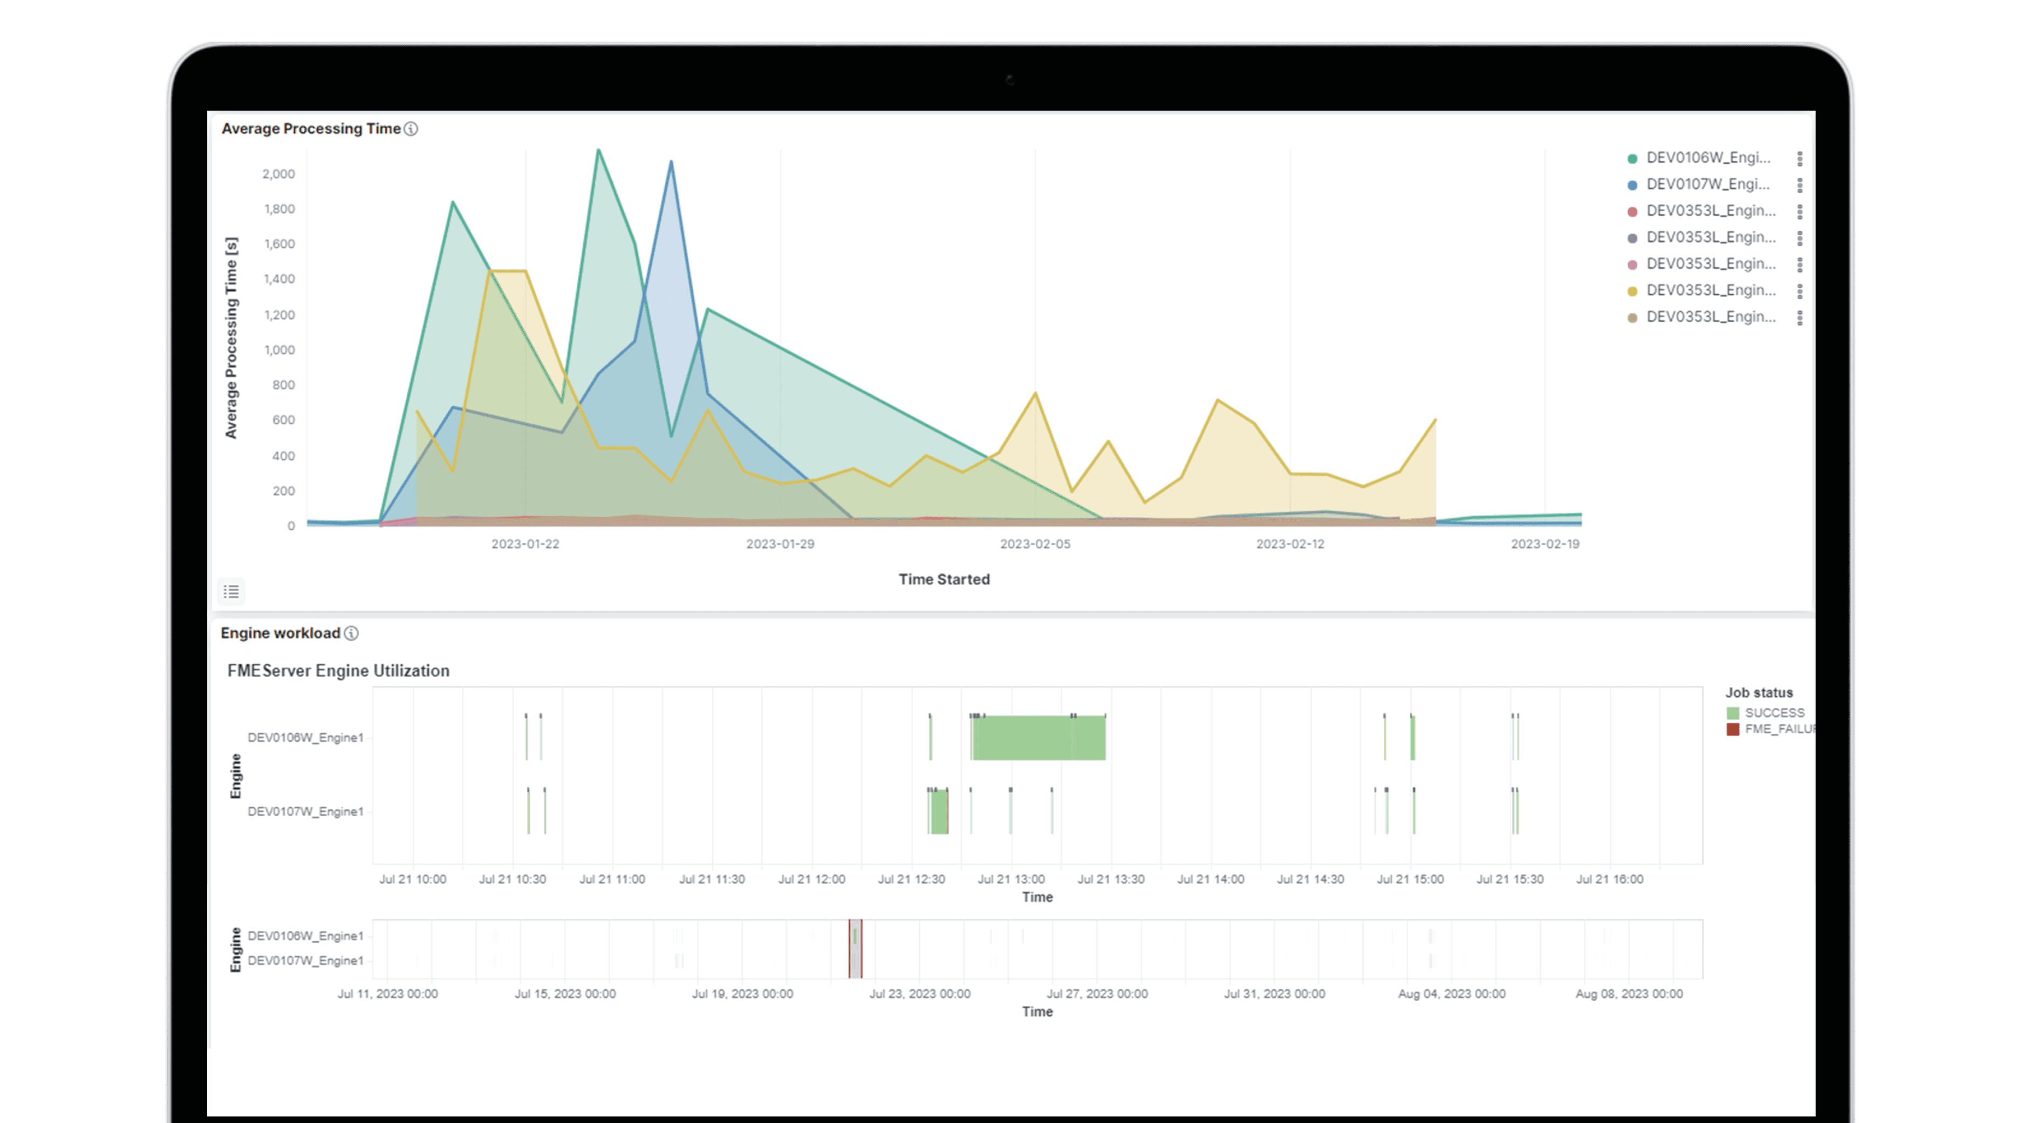Open options menu for DEV0106W legend entry
Screen dimensions: 2023x1123
click(x=1799, y=159)
